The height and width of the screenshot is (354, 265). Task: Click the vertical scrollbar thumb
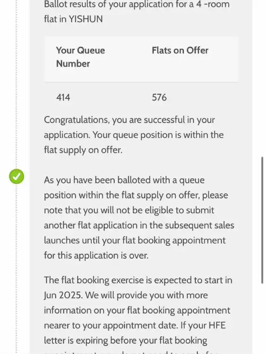point(262,220)
